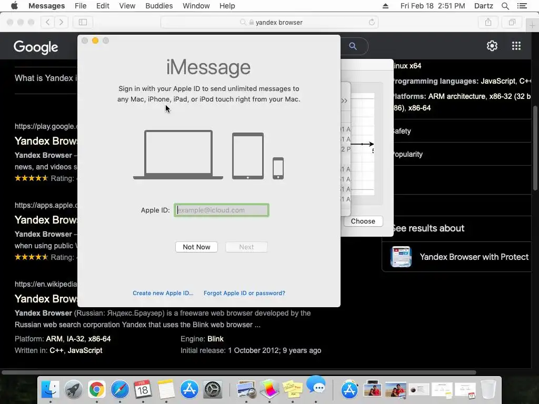Open Preview app in Dock
Image resolution: width=539 pixels, height=404 pixels.
pos(246,390)
